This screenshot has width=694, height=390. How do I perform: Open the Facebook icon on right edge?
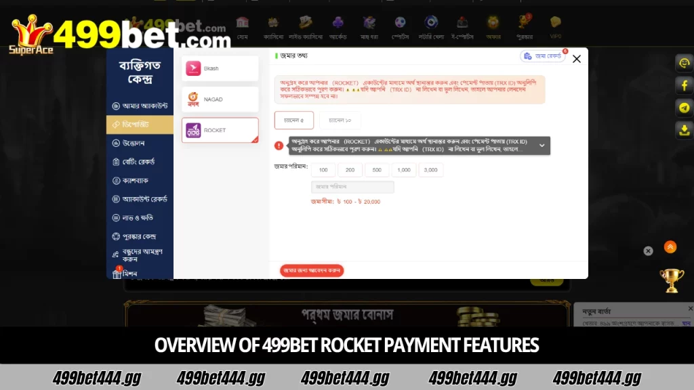tap(685, 85)
